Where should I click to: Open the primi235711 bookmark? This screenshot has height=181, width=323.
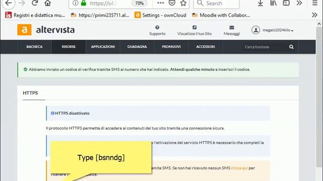click(100, 15)
